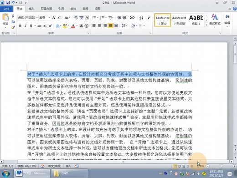The width and height of the screenshot is (237, 178).
Task: Click the zoom slider handle
Action: (x=222, y=166)
